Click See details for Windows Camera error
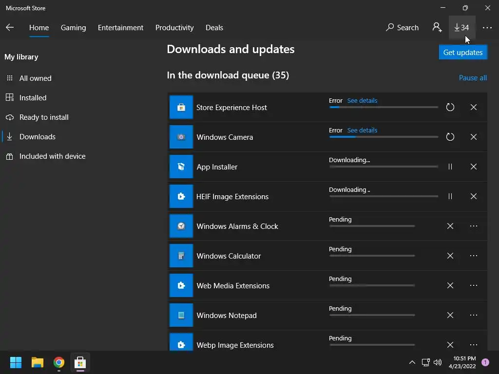Viewport: 499px width, 374px height. pos(362,130)
